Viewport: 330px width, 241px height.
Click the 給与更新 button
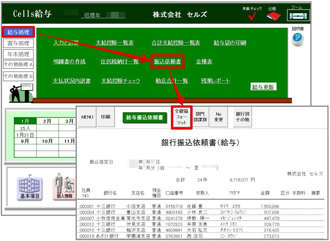[x=263, y=87]
